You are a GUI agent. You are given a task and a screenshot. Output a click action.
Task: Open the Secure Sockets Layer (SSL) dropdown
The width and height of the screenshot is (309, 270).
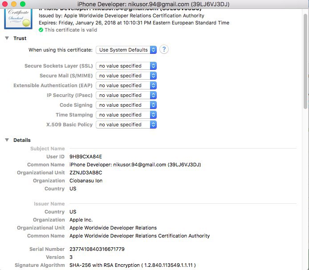pyautogui.click(x=126, y=66)
